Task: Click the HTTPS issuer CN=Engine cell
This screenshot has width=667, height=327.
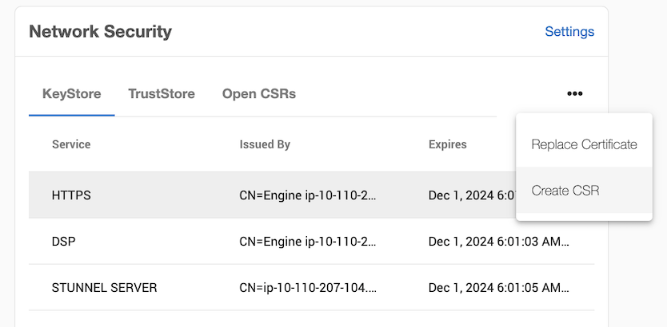Action: tap(307, 195)
